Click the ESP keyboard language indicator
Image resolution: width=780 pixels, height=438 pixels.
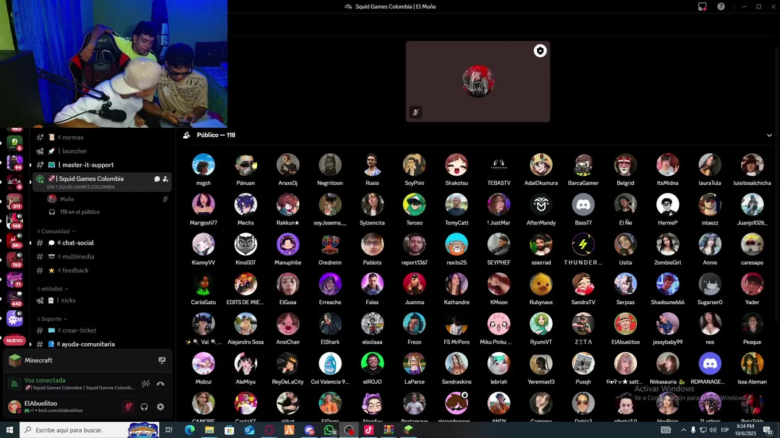tap(725, 430)
